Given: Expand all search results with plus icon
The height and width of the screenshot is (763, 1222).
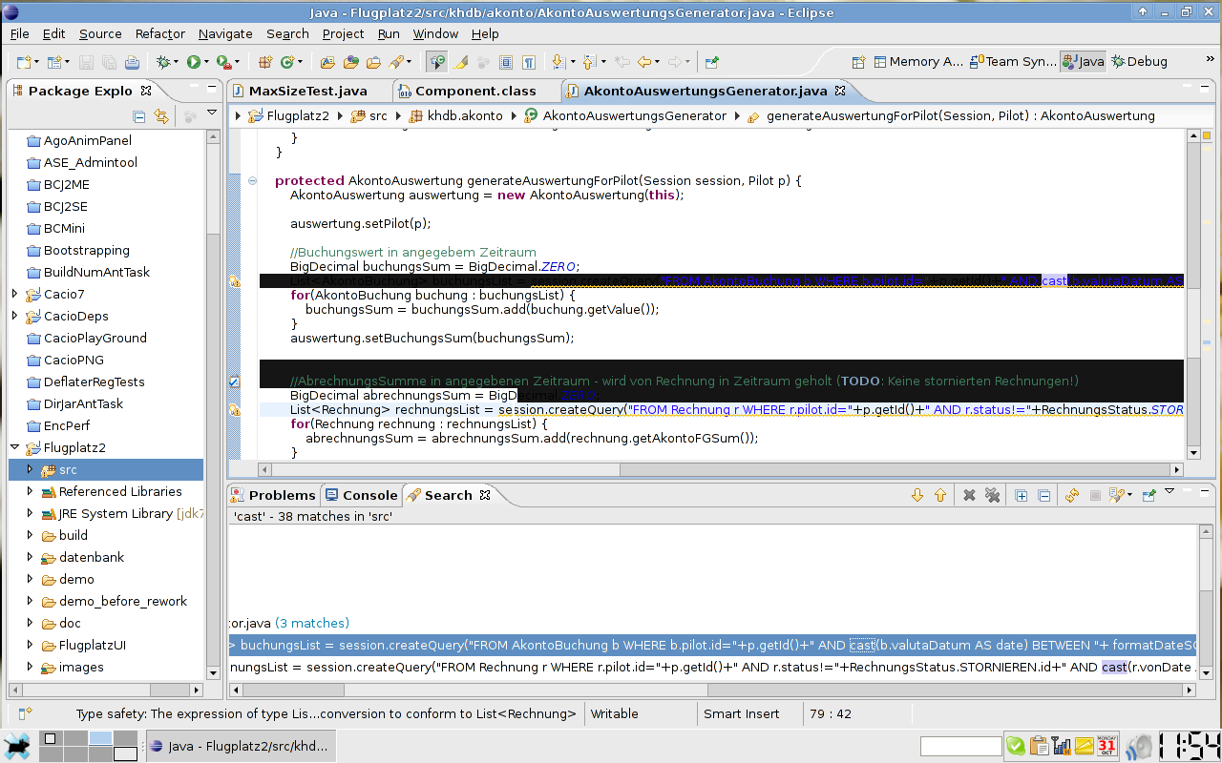Looking at the screenshot, I should point(1021,495).
